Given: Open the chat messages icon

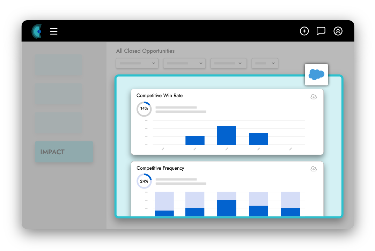Looking at the screenshot, I should [321, 31].
